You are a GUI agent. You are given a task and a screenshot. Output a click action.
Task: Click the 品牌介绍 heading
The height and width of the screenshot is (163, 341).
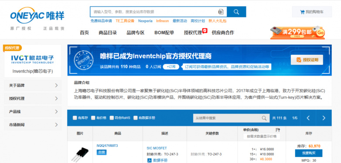pos(82,83)
